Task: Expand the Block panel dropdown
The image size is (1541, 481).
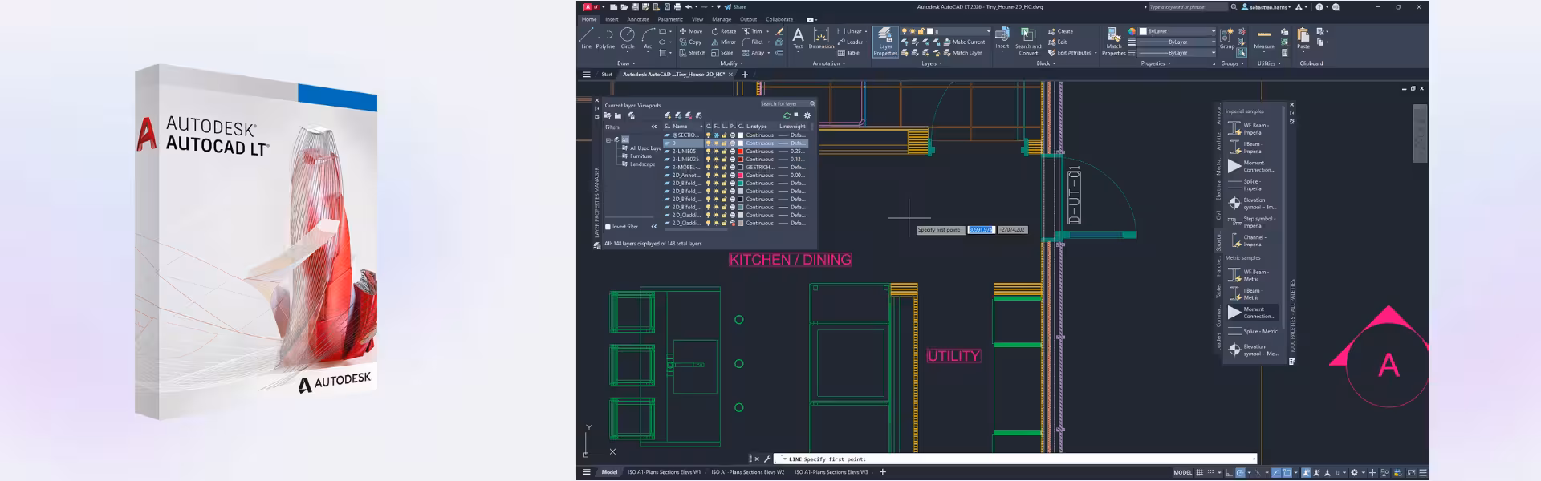Action: pos(1046,63)
